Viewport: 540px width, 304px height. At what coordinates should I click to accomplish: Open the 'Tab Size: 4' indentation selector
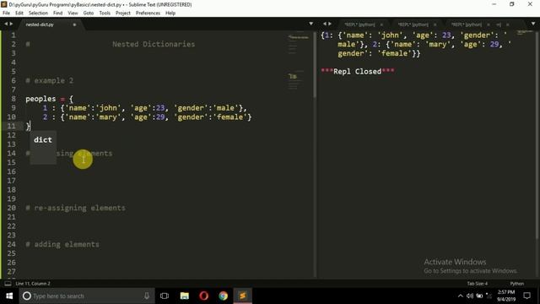478,284
